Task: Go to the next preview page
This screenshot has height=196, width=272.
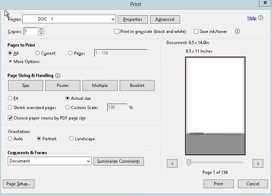Action: [258, 164]
